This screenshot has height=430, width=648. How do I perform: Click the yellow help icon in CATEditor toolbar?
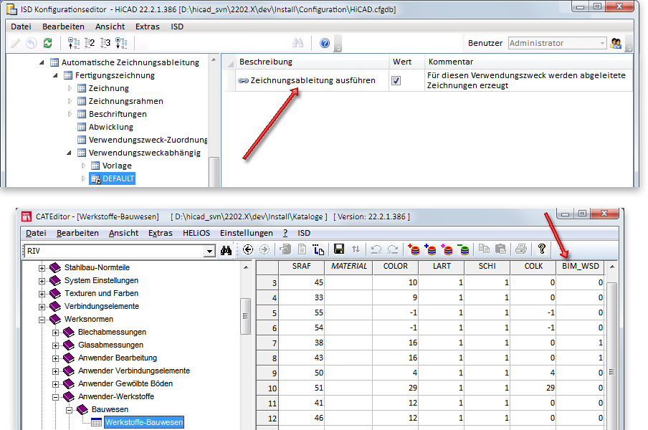coord(542,249)
